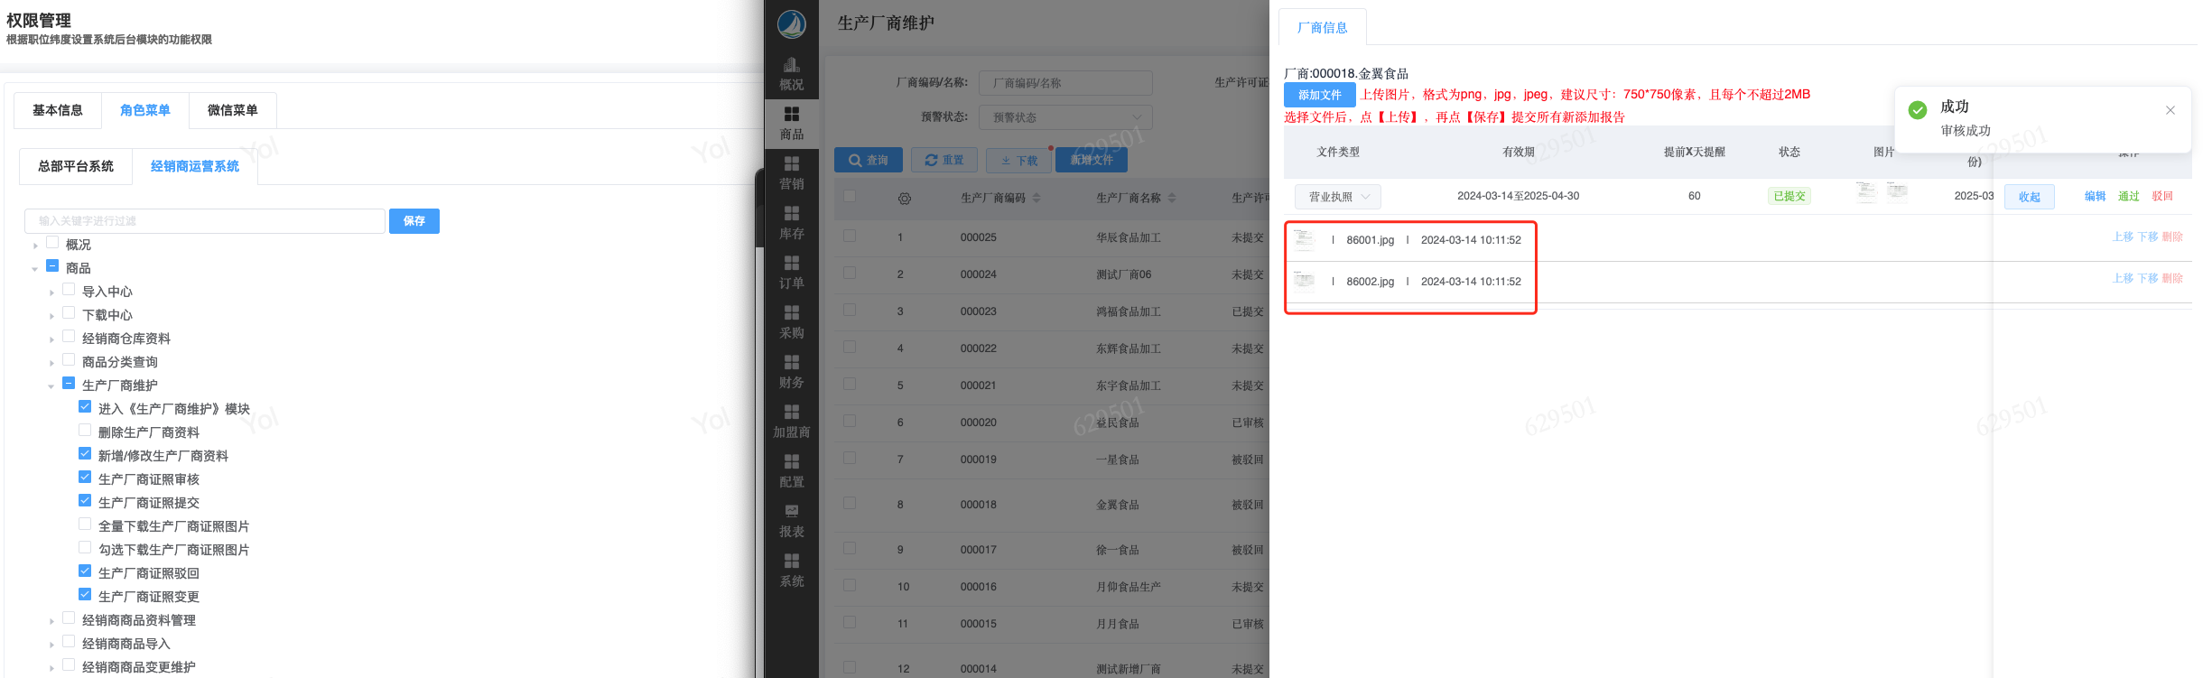Collapse file list with 收起

[x=2030, y=197]
